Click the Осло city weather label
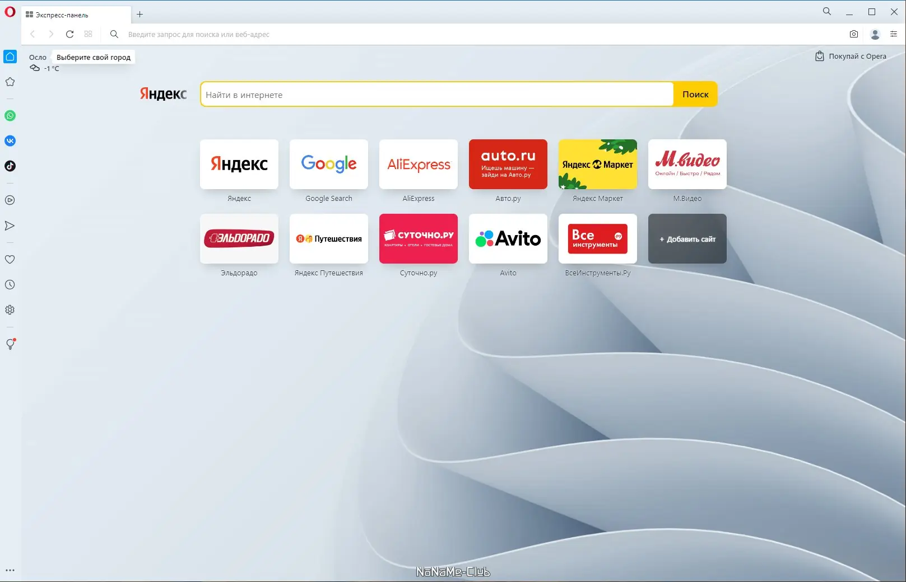The image size is (906, 582). tap(38, 57)
